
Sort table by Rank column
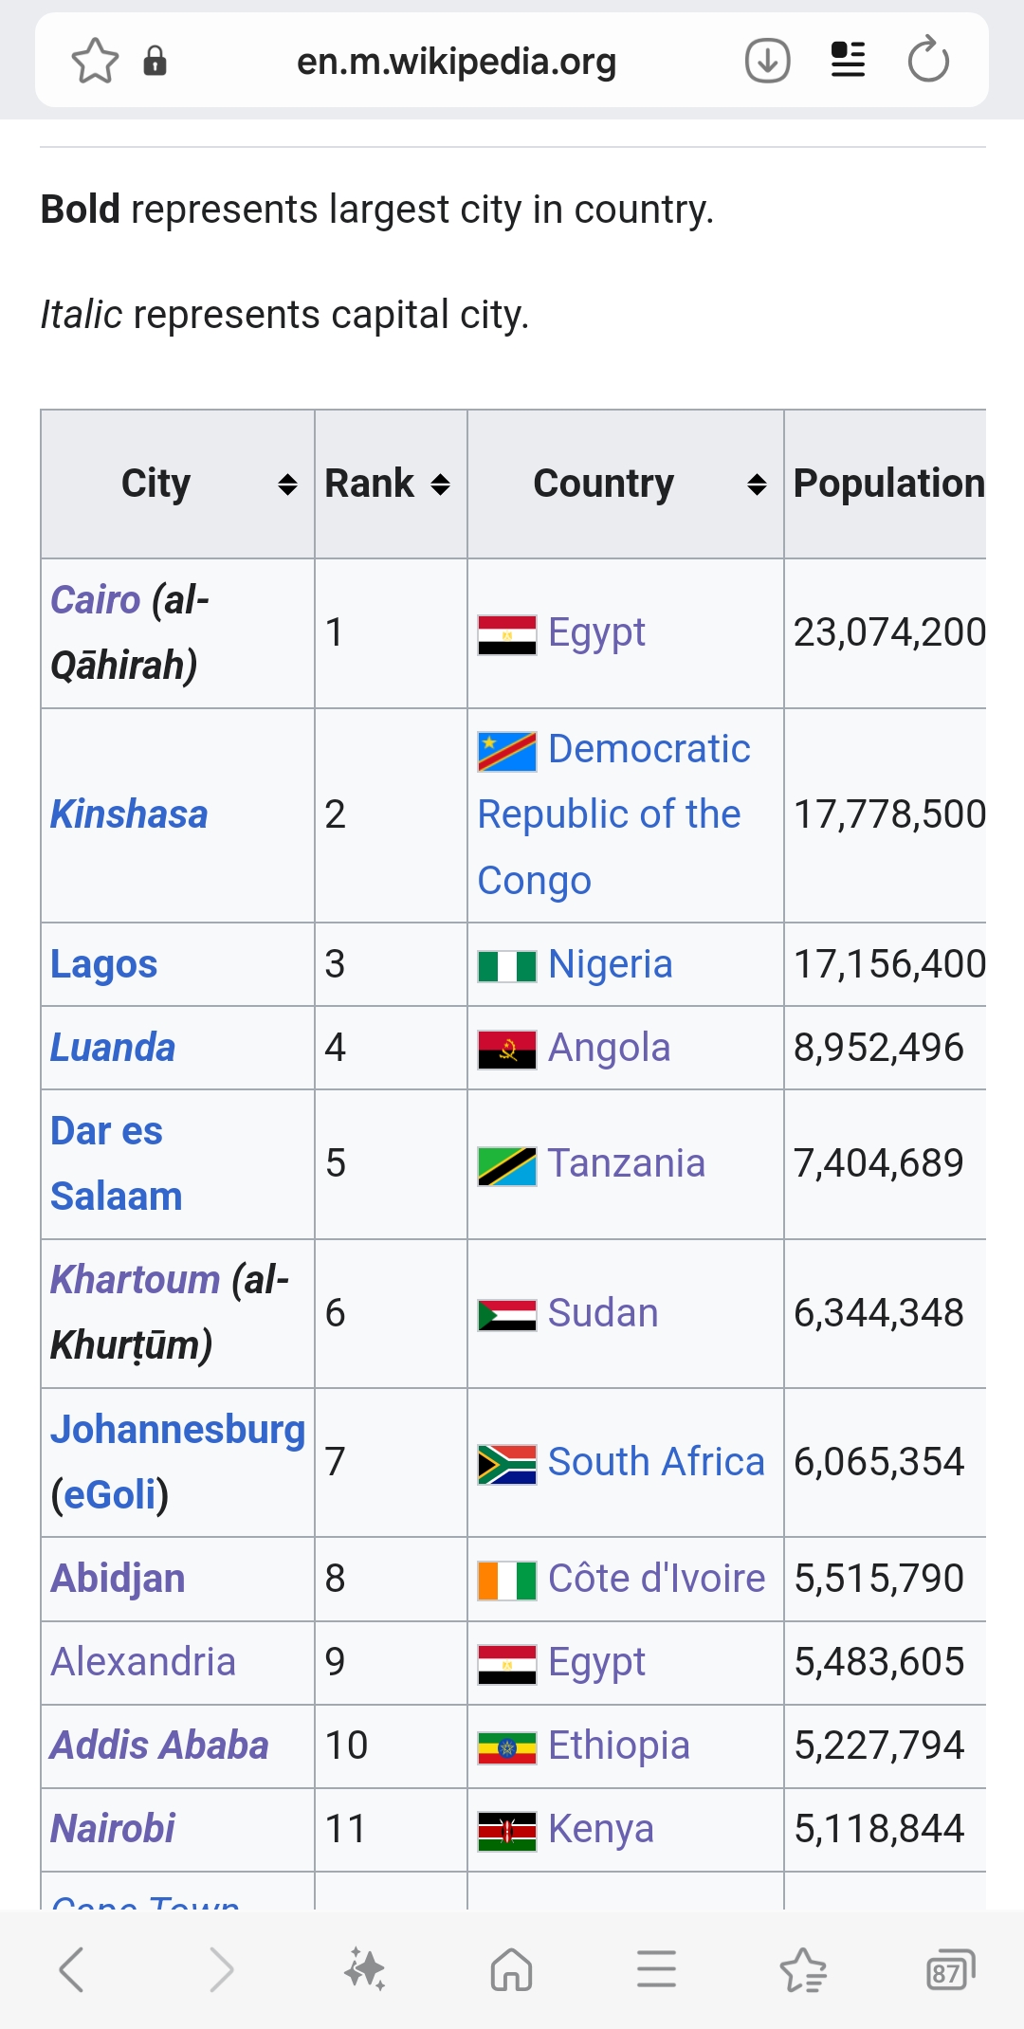pyautogui.click(x=440, y=485)
